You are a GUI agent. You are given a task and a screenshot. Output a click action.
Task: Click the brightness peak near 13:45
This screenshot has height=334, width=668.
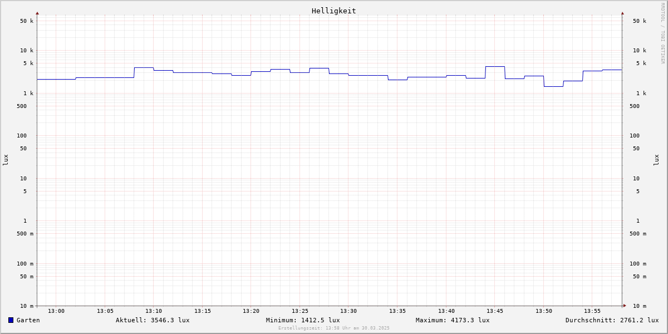click(x=495, y=67)
